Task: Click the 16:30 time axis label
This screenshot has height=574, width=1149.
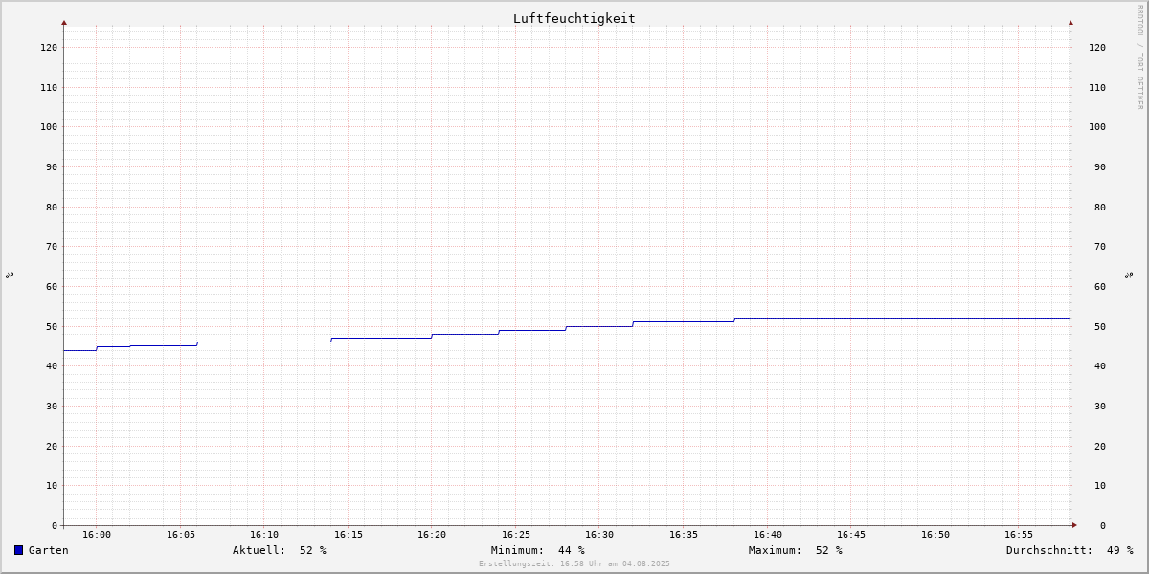Action: pos(599,535)
